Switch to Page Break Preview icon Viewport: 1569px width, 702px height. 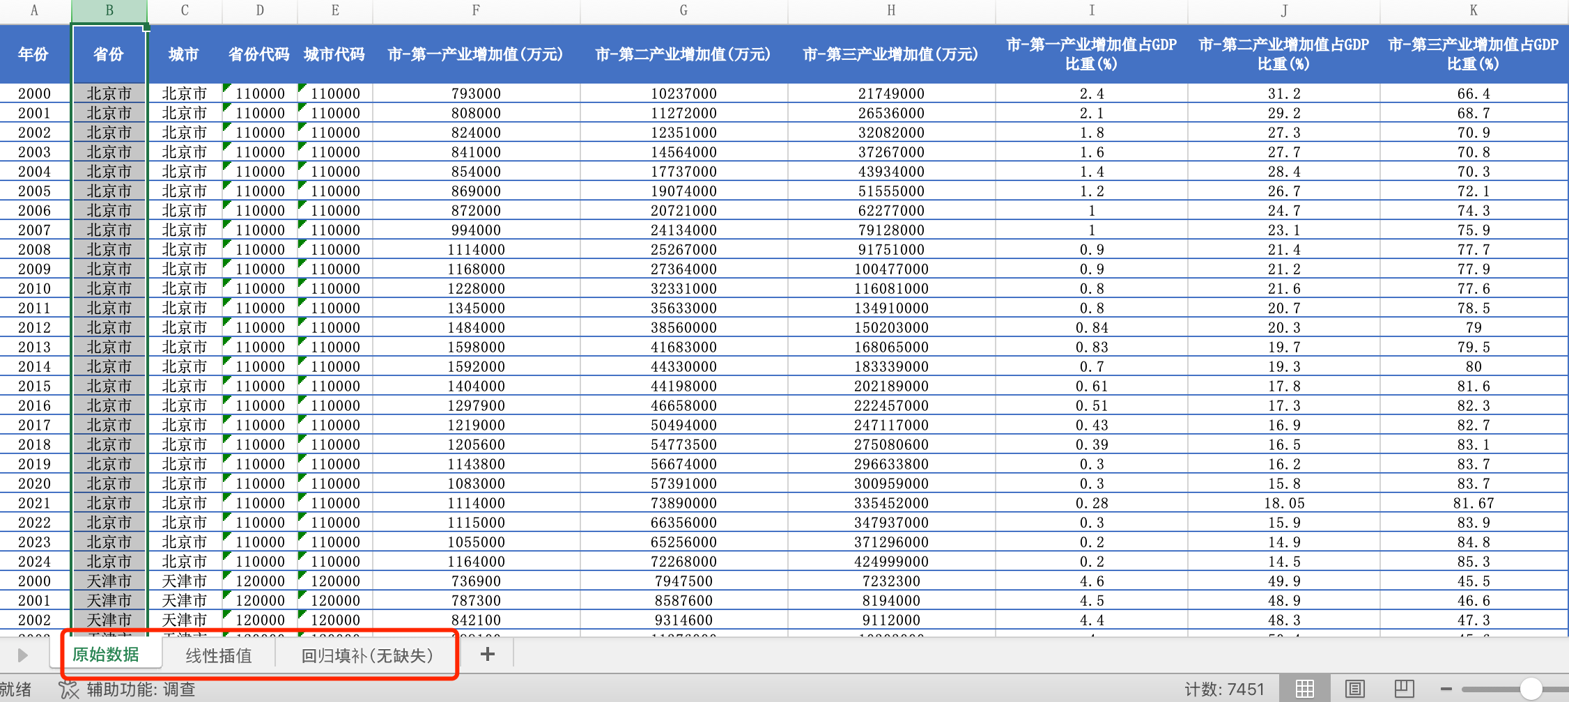coord(1404,689)
